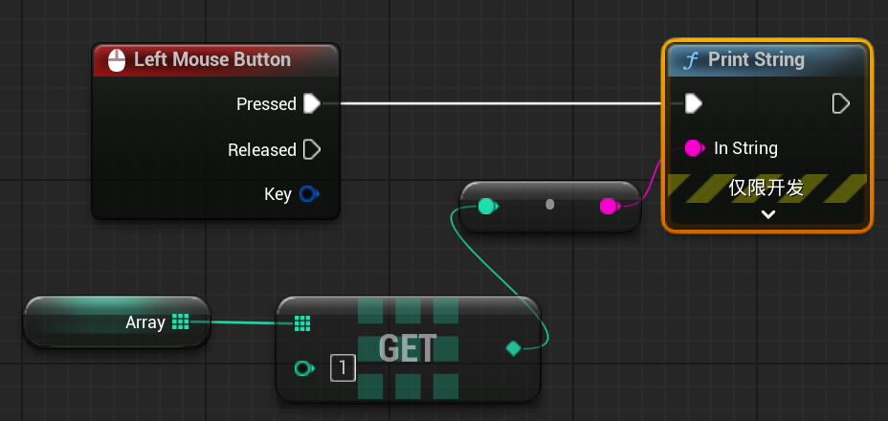Click the function icon on Print String
Viewport: 888px width, 421px height.
click(691, 60)
